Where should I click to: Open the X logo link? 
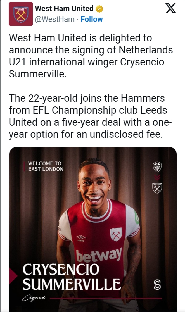pos(171,9)
